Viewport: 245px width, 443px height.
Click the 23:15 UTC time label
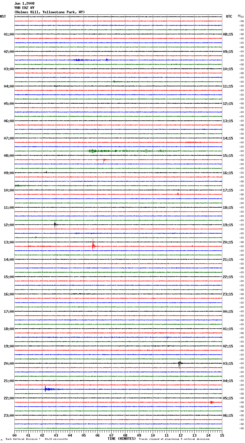tap(228, 294)
